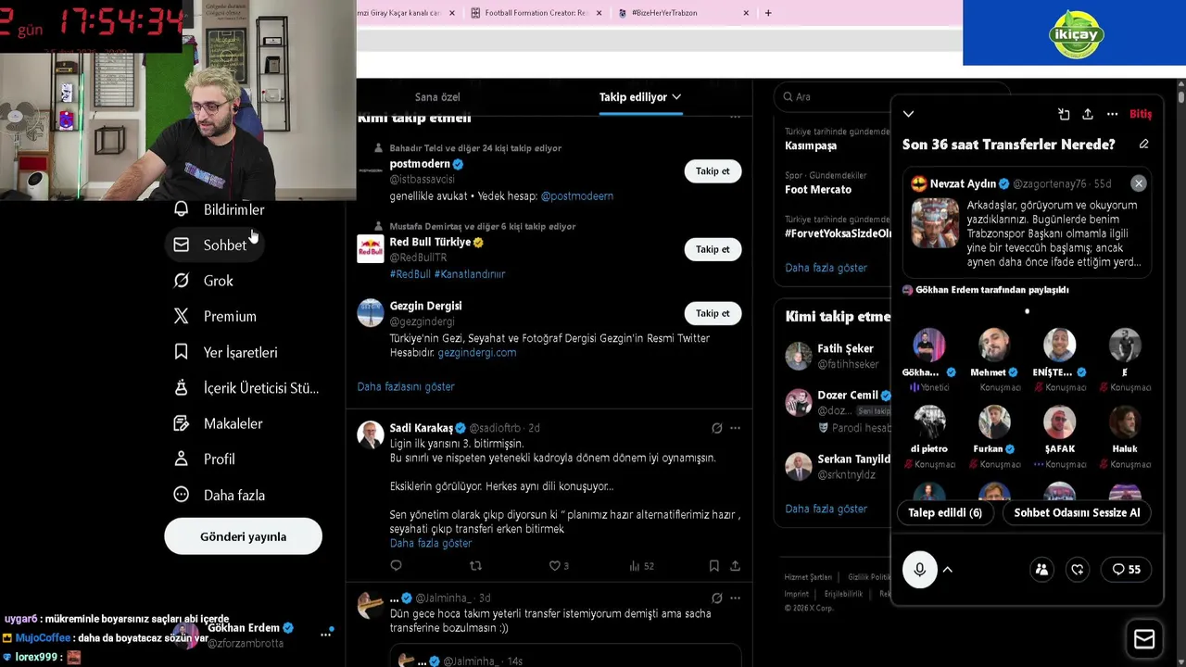The image size is (1186, 667).
Task: Open Sohbet envelope icon in sidebar
Action: click(x=182, y=245)
